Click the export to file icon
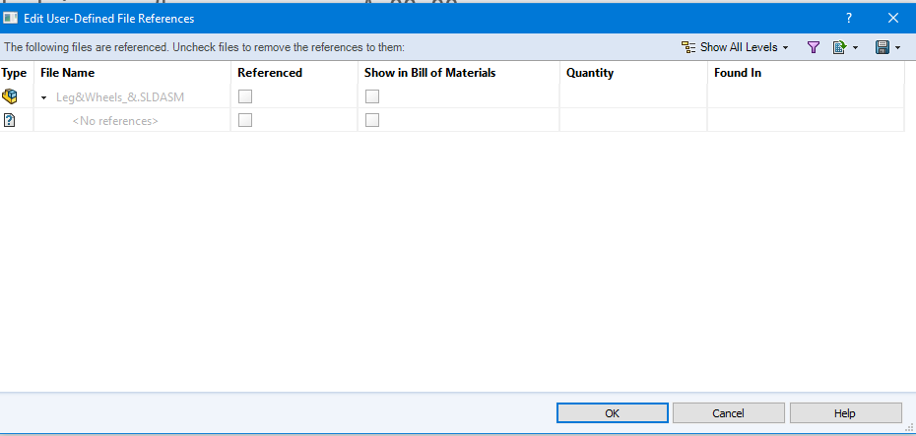Image resolution: width=916 pixels, height=436 pixels. click(x=839, y=47)
